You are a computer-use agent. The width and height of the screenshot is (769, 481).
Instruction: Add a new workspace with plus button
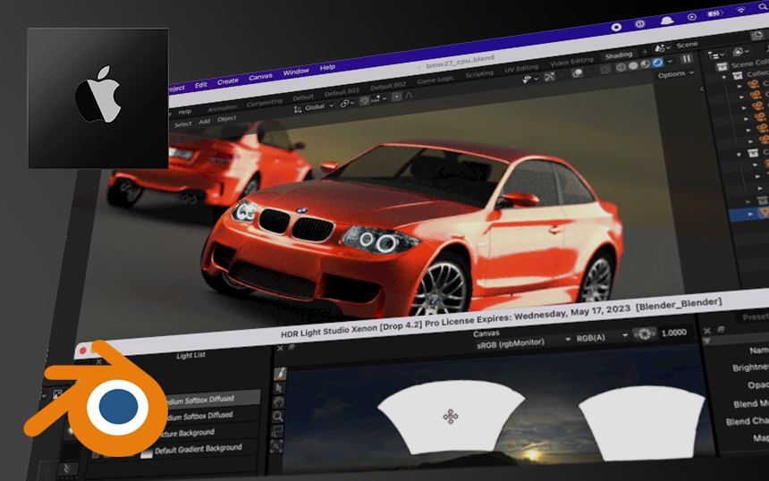click(645, 52)
